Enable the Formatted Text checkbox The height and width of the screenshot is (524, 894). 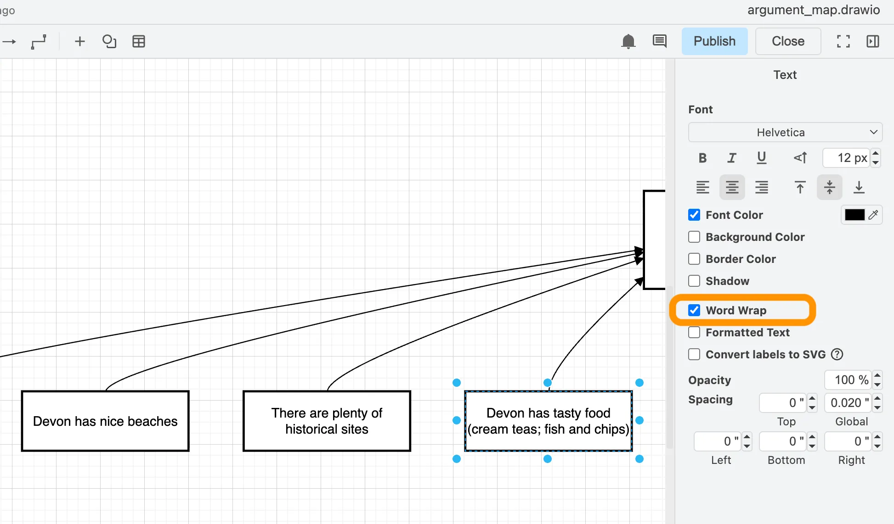694,333
